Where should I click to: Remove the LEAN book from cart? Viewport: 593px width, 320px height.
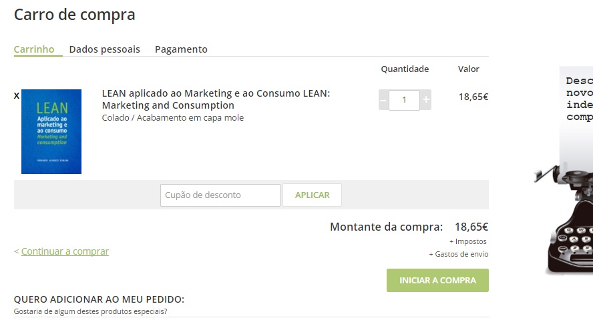[17, 96]
